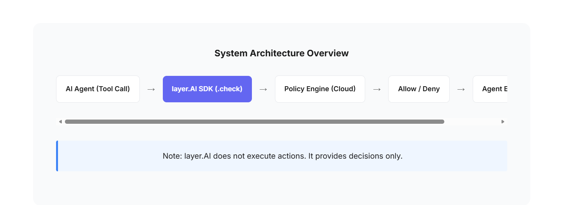The image size is (586, 205).
Task: Click the 'System Architecture Overview' heading
Action: [281, 53]
